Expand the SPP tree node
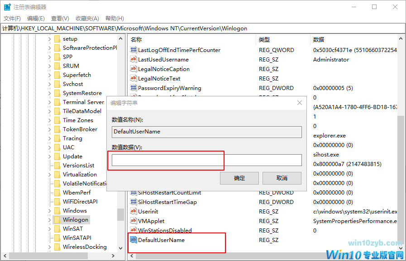This screenshot has height=261, width=406. pyautogui.click(x=49, y=57)
